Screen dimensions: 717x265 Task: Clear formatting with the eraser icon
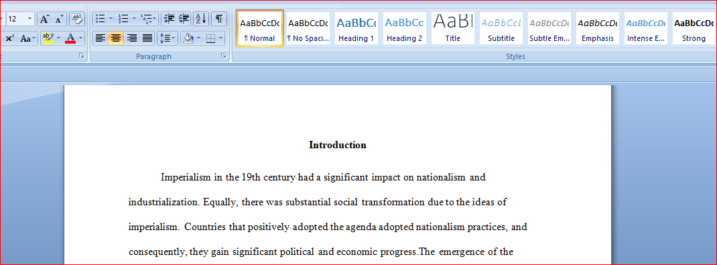point(77,19)
